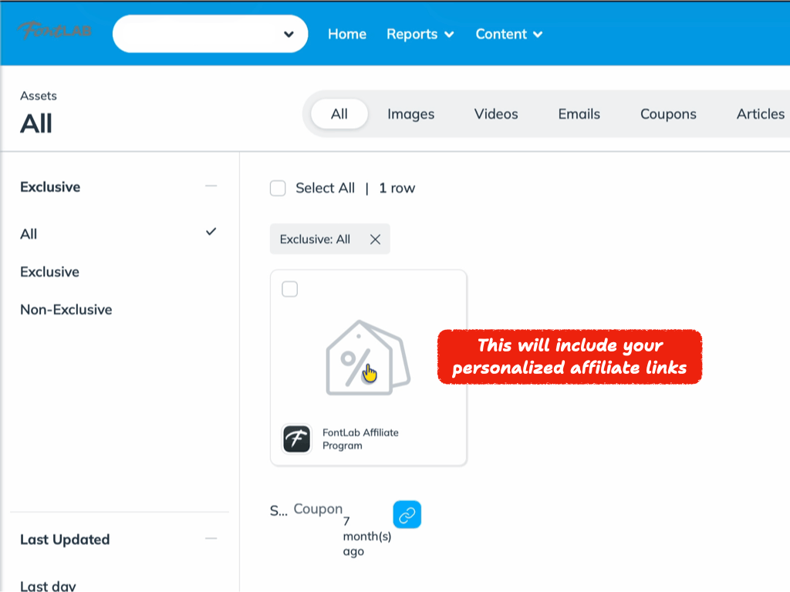Click the FontLab logo in the header
790x592 pixels.
[x=53, y=32]
